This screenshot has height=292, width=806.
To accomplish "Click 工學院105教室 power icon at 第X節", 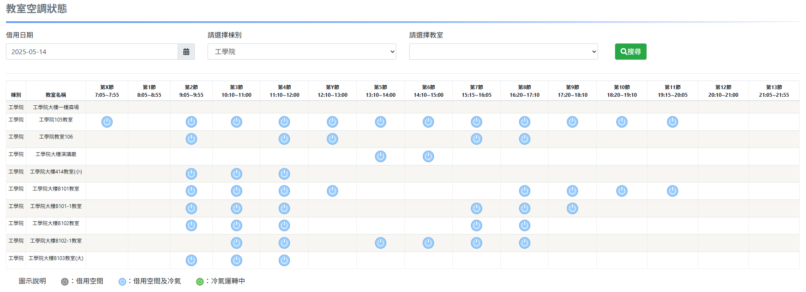I will coord(107,122).
